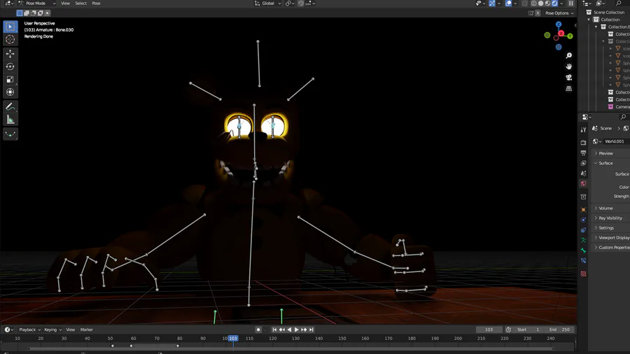The width and height of the screenshot is (630, 354).
Task: Open Global transform orientation dropdown
Action: [267, 3]
